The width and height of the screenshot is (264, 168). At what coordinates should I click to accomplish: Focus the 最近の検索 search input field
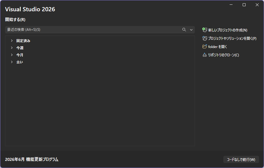click(x=93, y=30)
